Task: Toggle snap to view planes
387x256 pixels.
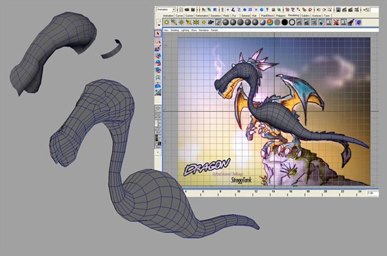Action: 304,9
